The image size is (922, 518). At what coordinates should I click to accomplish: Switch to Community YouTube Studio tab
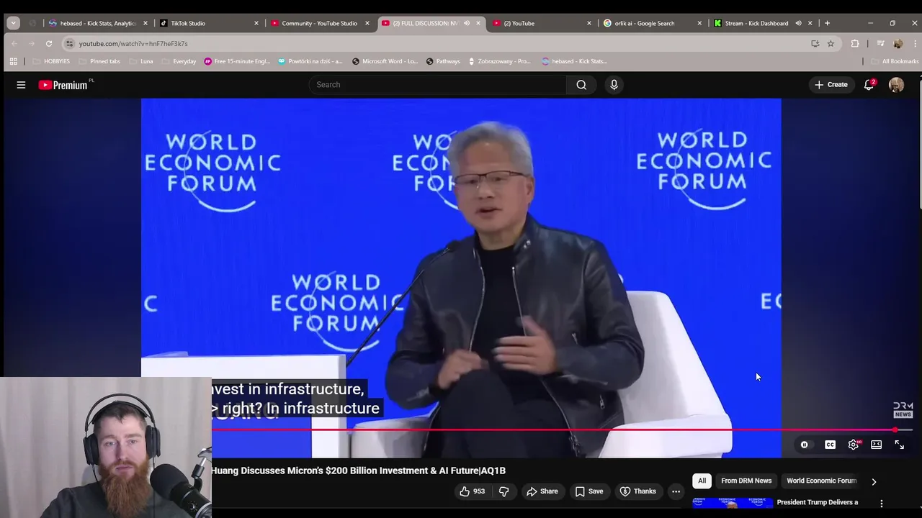320,23
